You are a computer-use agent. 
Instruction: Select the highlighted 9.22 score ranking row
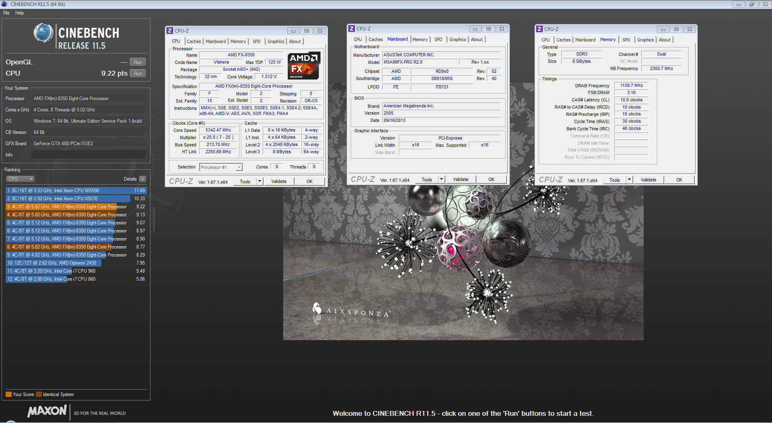(x=76, y=207)
